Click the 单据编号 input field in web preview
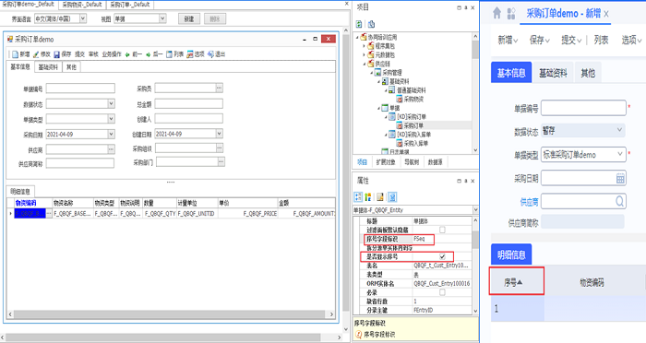The width and height of the screenshot is (646, 343). (583, 108)
